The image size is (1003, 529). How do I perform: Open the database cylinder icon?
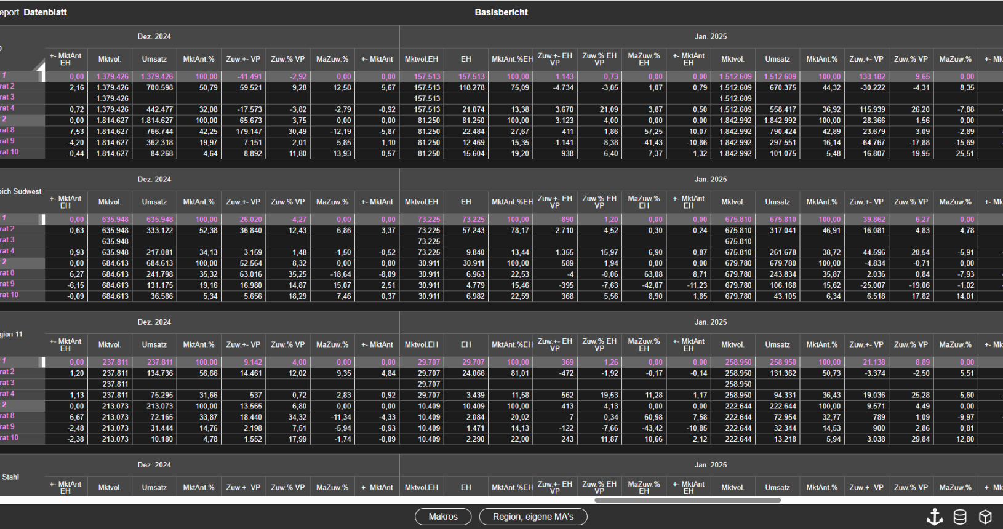point(960,517)
